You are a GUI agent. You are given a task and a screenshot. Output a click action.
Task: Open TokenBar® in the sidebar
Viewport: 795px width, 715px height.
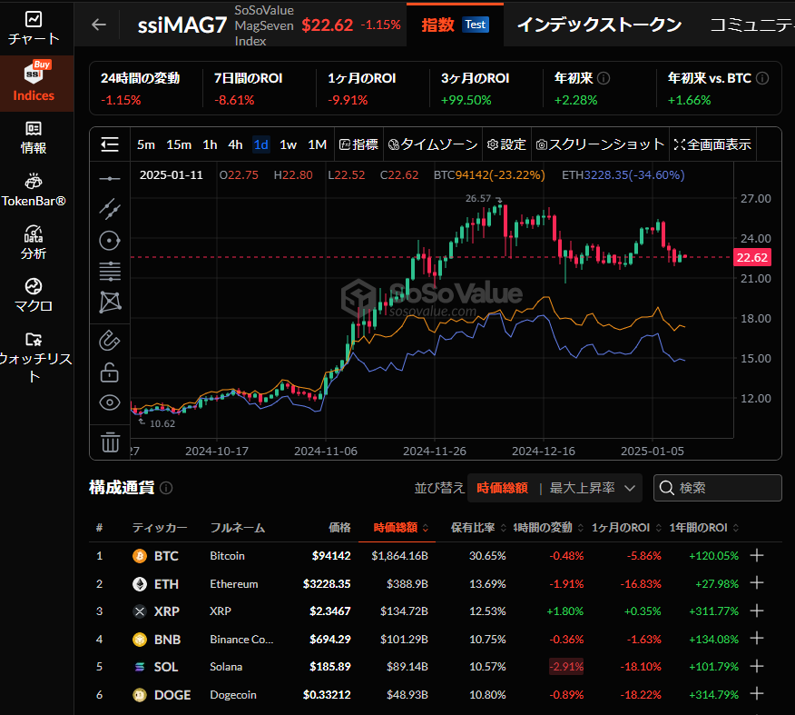pos(34,190)
